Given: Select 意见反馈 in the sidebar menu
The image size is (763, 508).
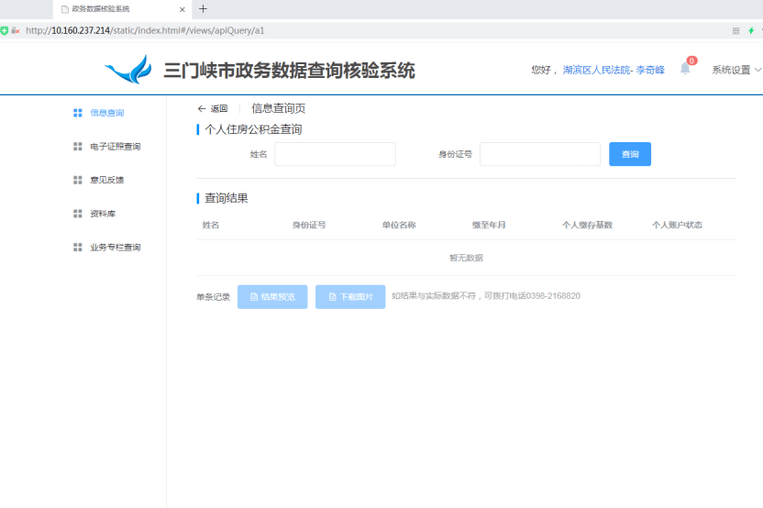Looking at the screenshot, I should tap(107, 180).
